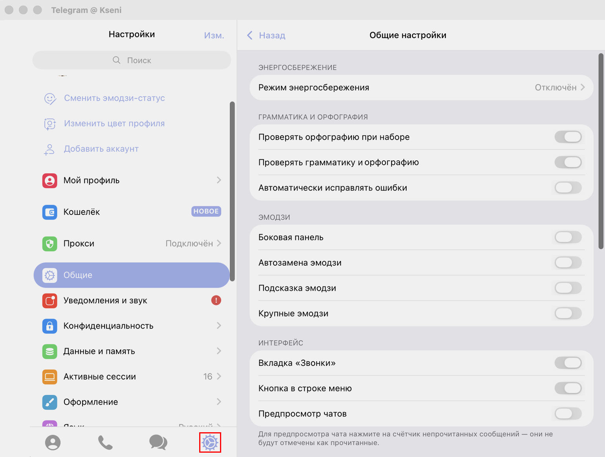Open Конфиденциальность settings section
The image size is (605, 457).
pos(108,326)
